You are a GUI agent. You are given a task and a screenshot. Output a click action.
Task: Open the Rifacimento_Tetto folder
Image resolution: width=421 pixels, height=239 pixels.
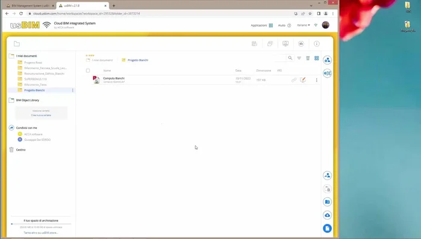click(x=36, y=85)
